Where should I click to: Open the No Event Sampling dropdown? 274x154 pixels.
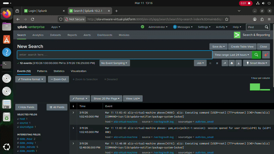[x=114, y=63]
